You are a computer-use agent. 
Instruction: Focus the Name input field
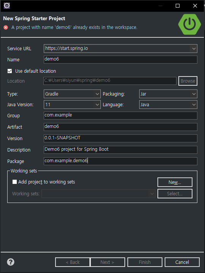click(121, 59)
